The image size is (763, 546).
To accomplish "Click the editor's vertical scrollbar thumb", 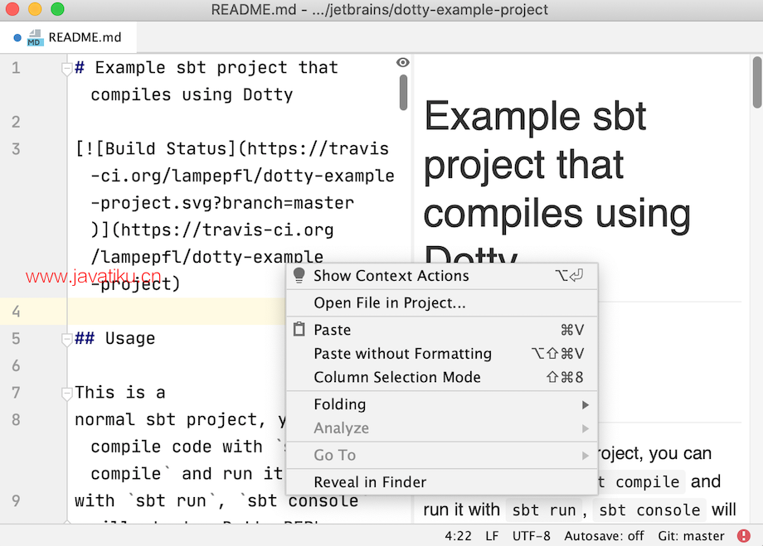I will [404, 92].
